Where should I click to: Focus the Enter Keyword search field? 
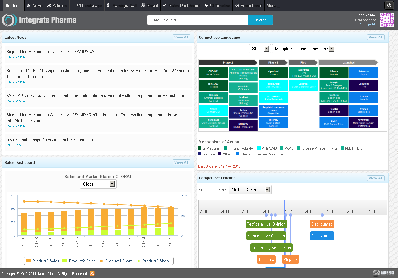tap(198, 20)
